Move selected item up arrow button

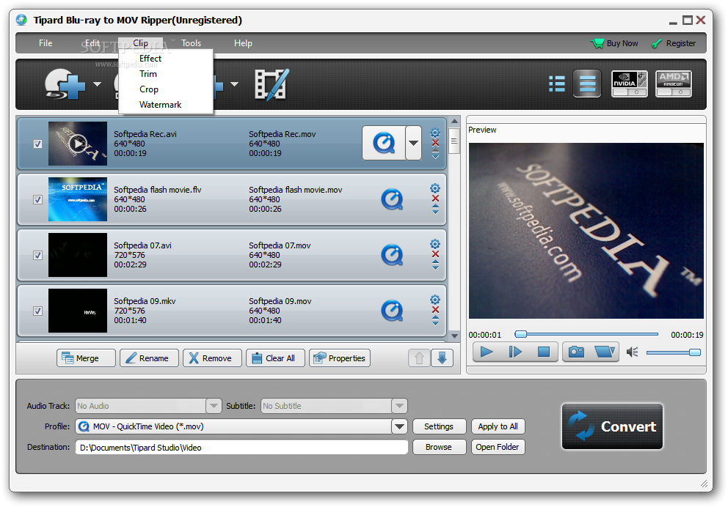(x=419, y=358)
